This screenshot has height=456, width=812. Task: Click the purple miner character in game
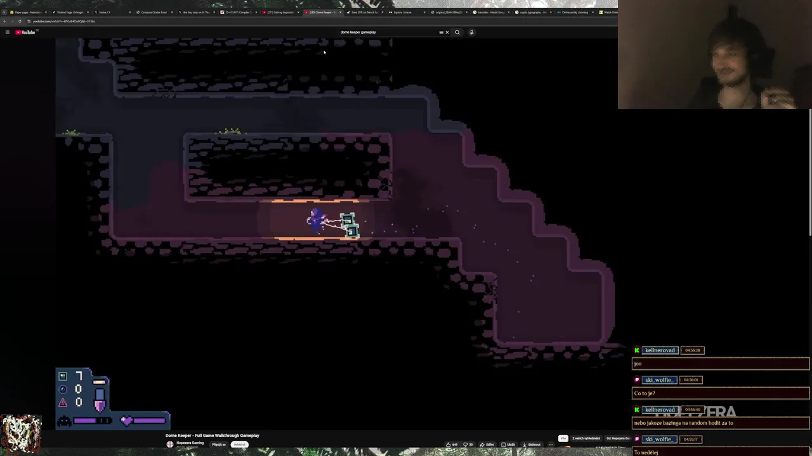click(x=317, y=219)
